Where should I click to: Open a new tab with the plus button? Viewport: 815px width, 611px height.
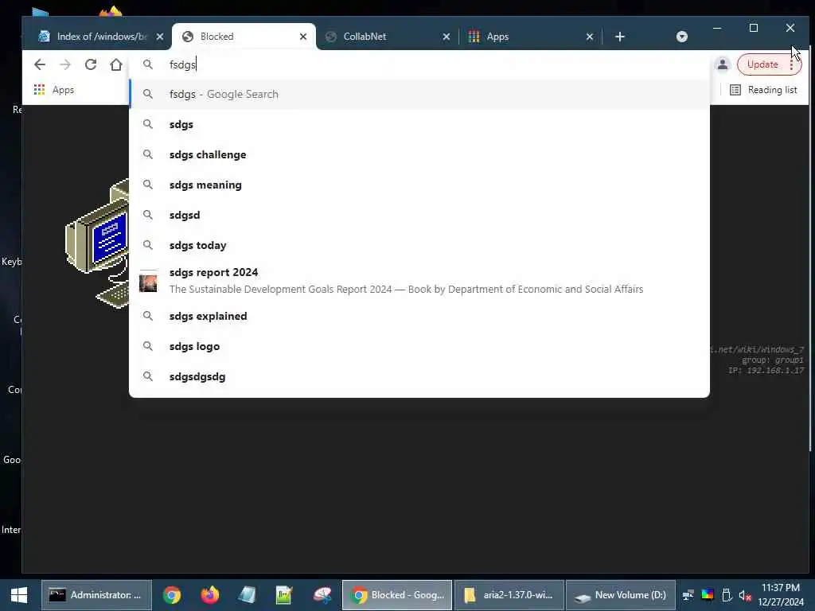[619, 37]
